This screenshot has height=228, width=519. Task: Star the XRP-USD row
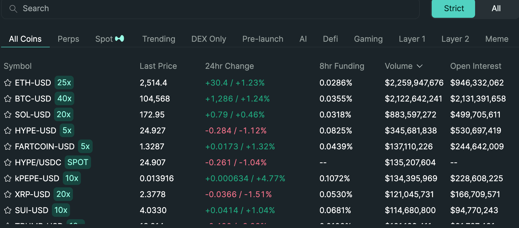point(8,194)
